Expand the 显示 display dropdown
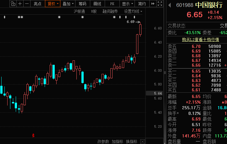The width and height of the screenshot is (227, 144). coord(127,4)
